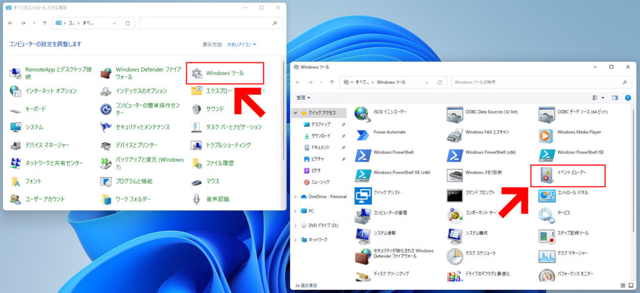
Task: Select ミュージック in quick access
Action: [x=317, y=182]
